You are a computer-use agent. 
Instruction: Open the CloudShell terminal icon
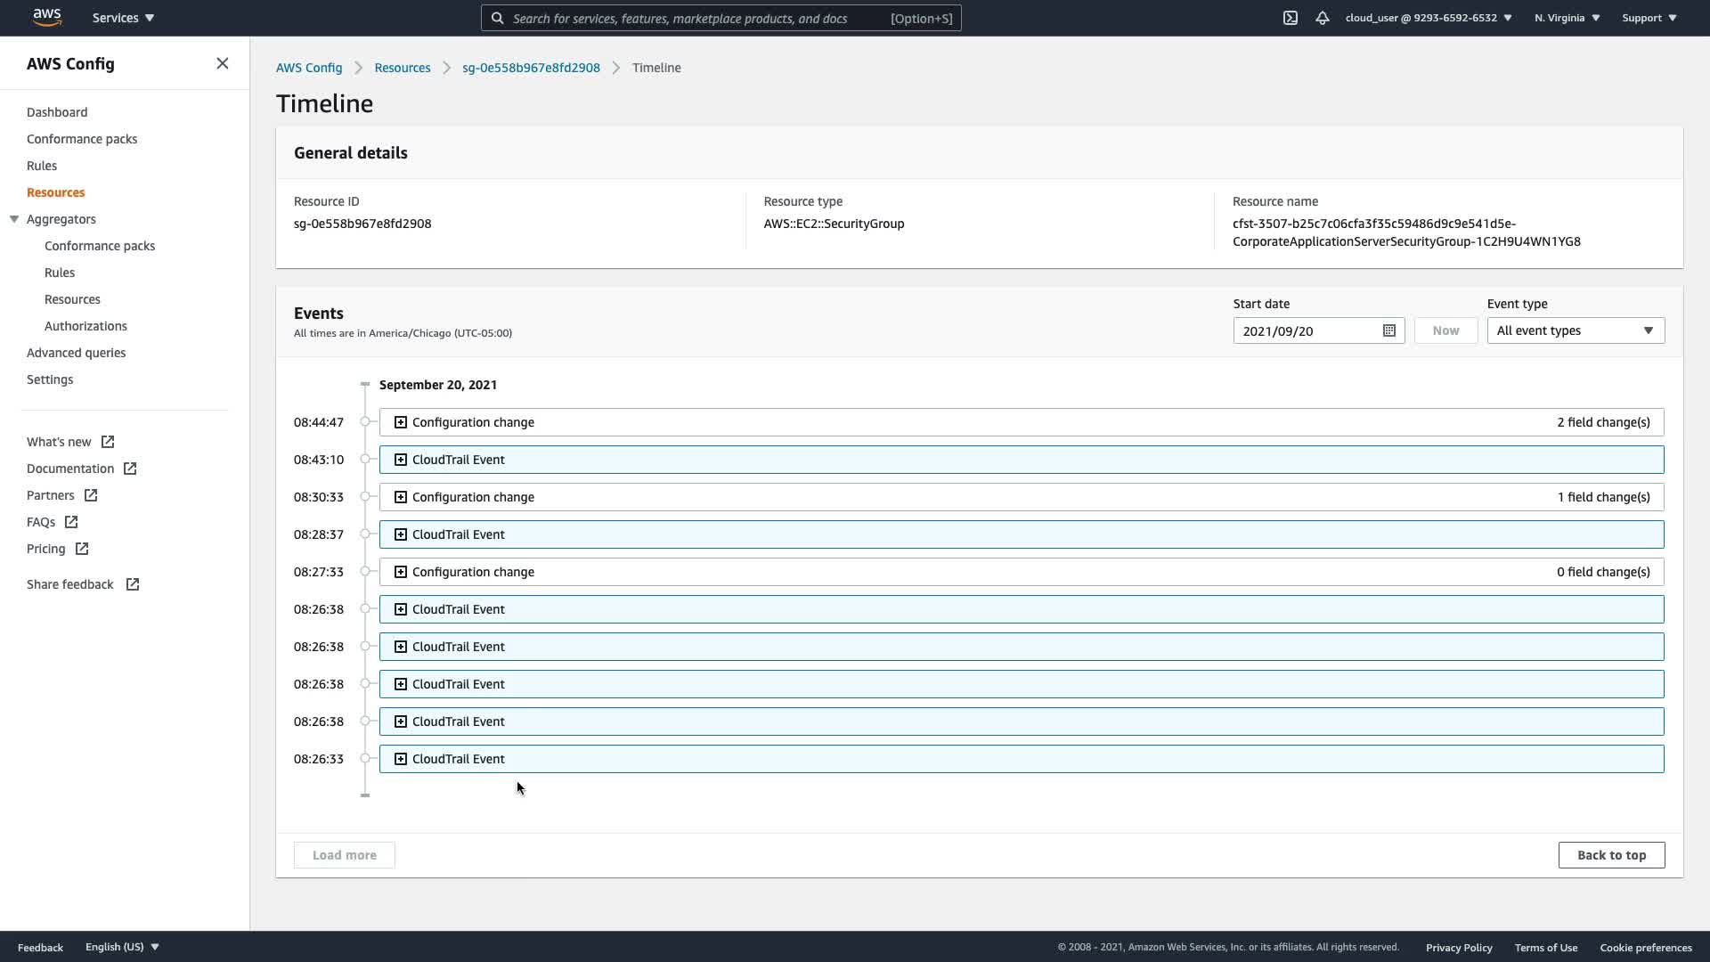click(1290, 18)
